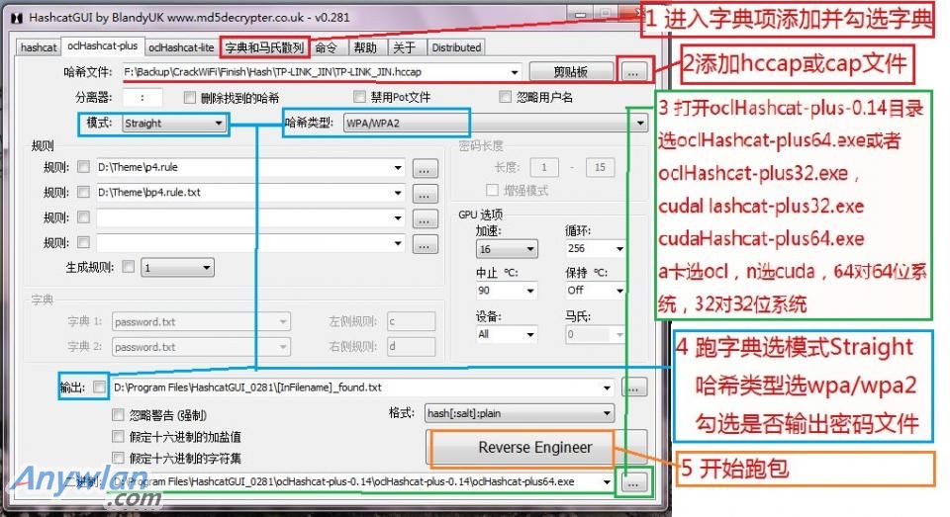Open the 哈希类型 WPA/WPA2 dropdown
This screenshot has height=517, width=950.
coord(496,123)
